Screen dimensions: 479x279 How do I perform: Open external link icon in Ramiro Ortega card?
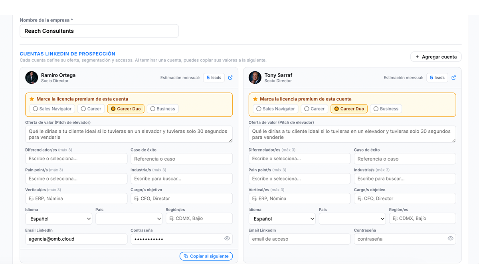pos(230,78)
